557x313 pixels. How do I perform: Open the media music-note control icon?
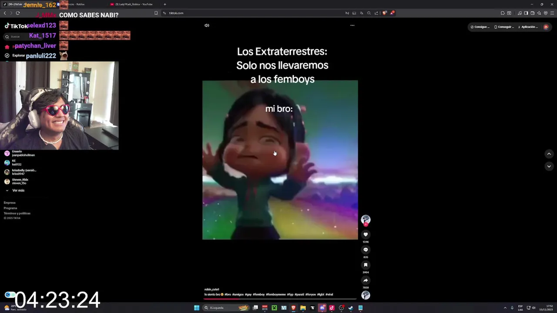520,13
